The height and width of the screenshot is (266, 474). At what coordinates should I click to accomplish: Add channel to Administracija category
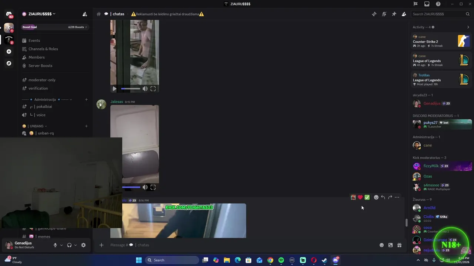[86, 99]
